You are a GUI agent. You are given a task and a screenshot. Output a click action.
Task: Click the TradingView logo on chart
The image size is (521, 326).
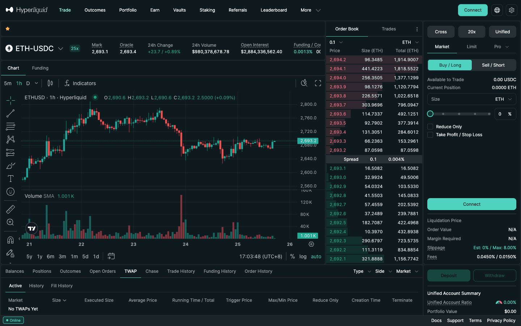[32, 228]
